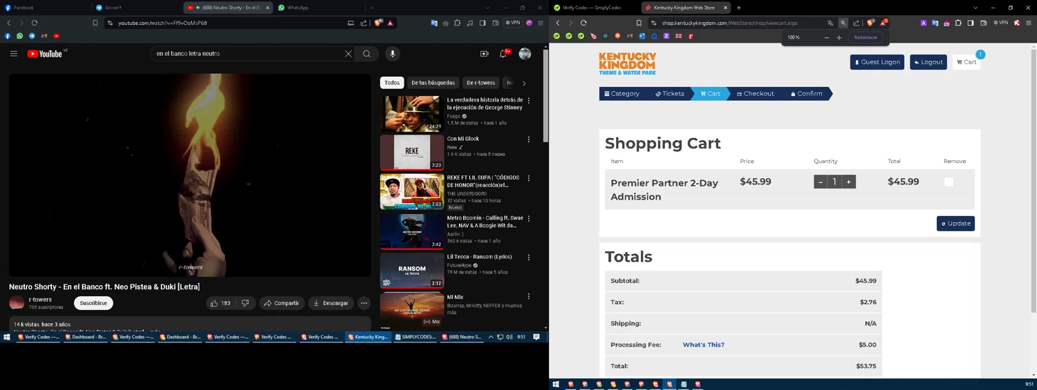The image size is (1037, 390).
Task: Open the action center notification icon
Action: tap(536, 337)
